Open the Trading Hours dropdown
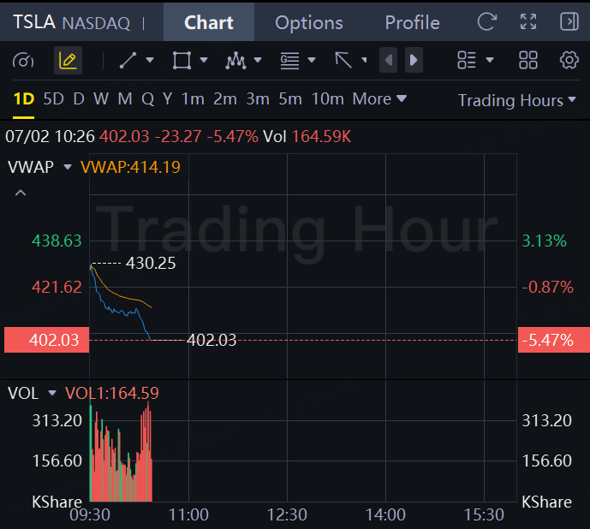Screen dimensions: 590x529 tap(516, 100)
